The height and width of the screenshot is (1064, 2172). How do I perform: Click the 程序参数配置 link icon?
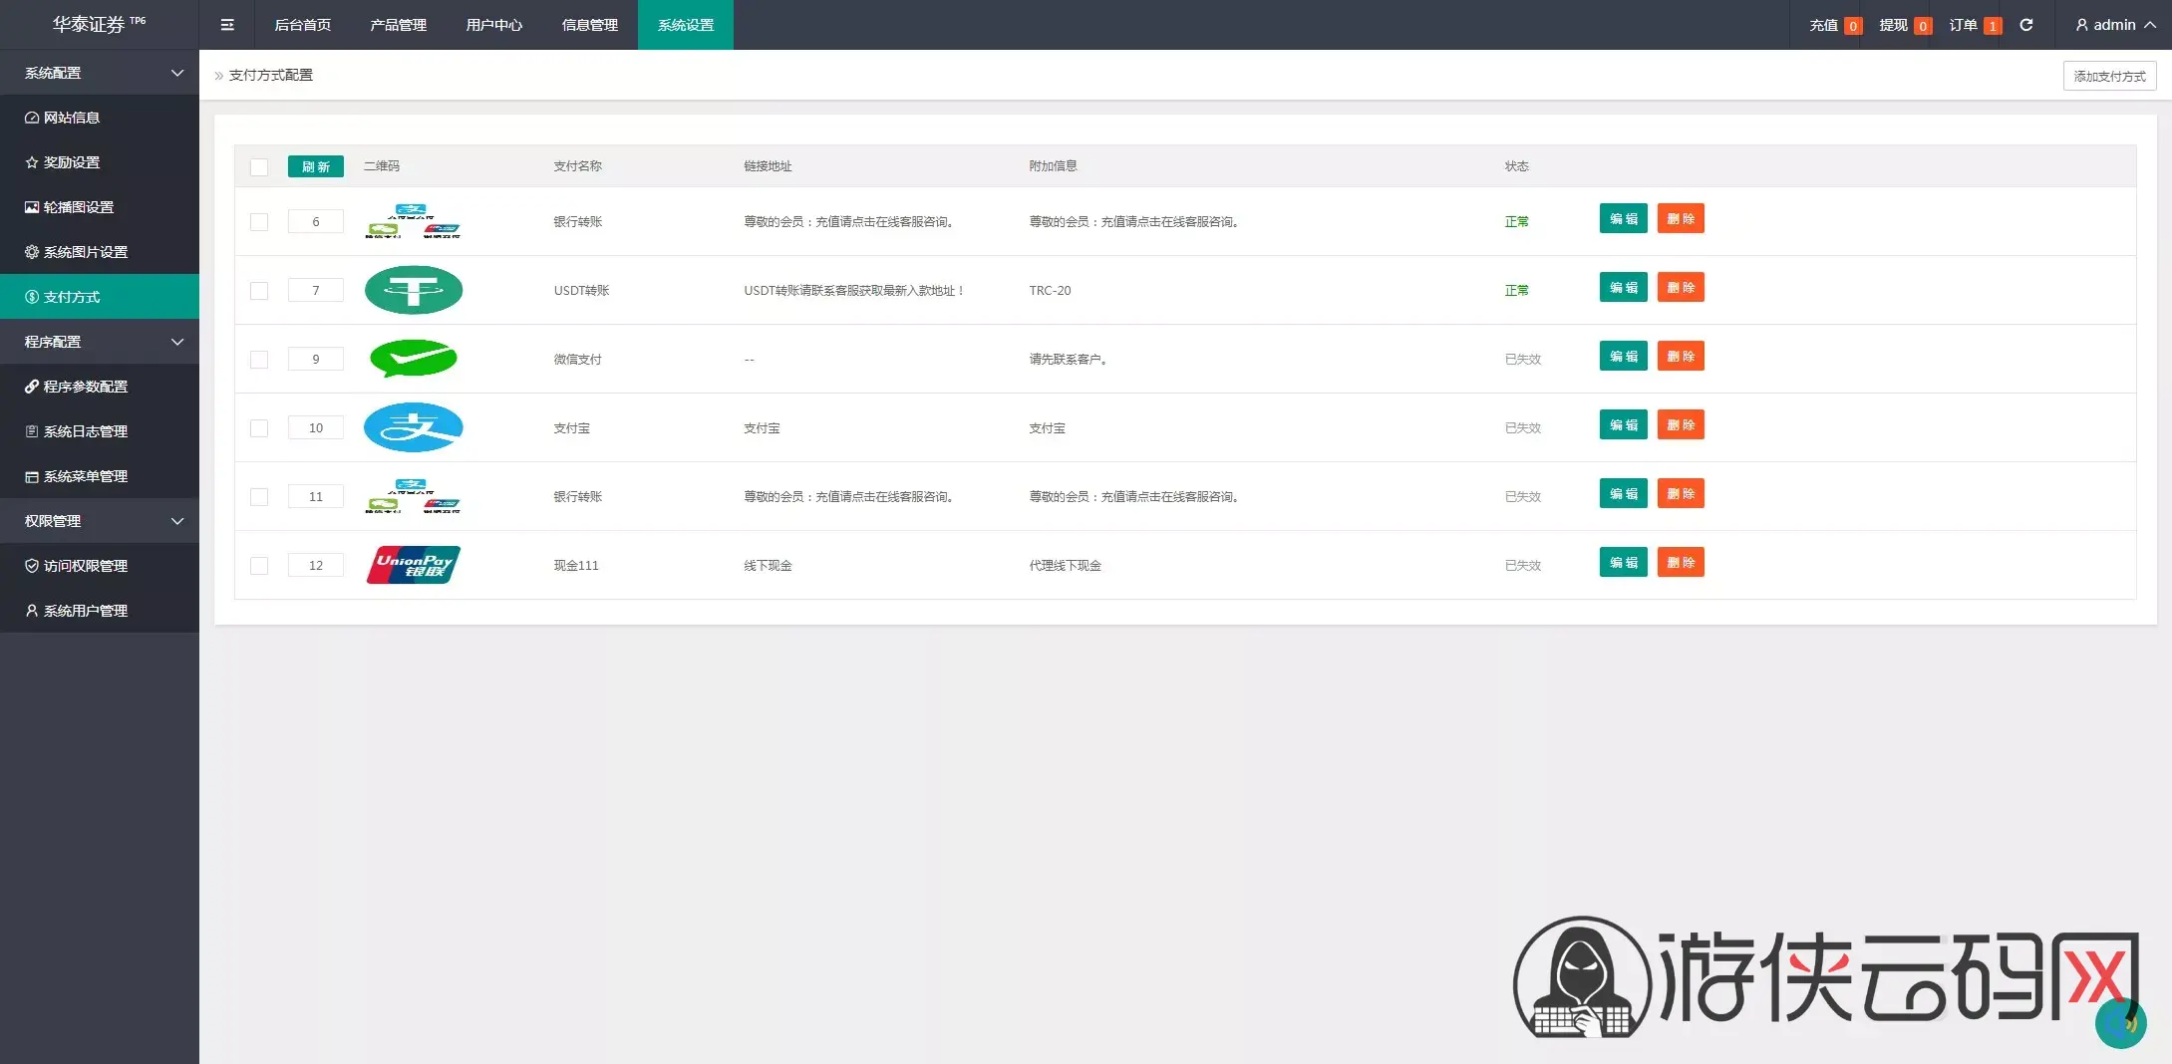click(x=32, y=387)
